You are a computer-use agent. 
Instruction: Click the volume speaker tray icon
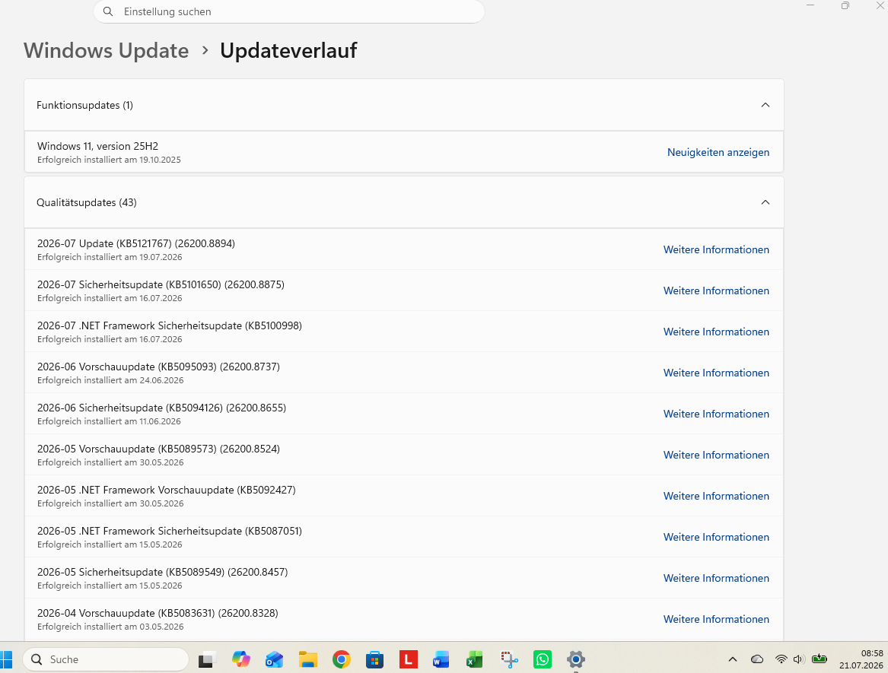[x=798, y=659]
